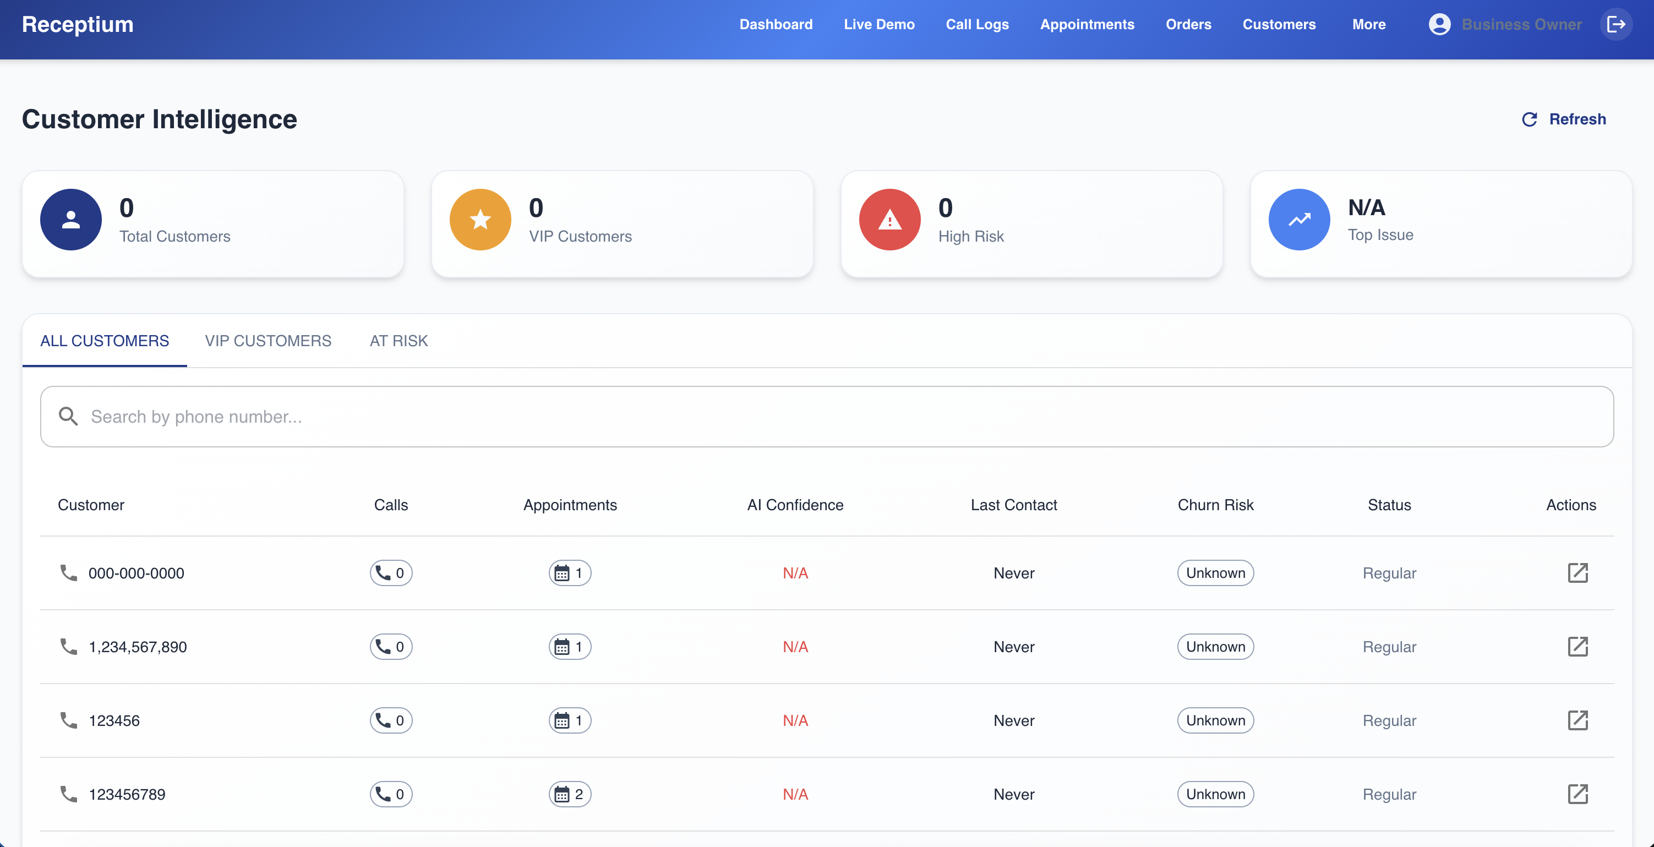This screenshot has width=1654, height=847.
Task: Switch to the VIP Customers tab
Action: 268,341
